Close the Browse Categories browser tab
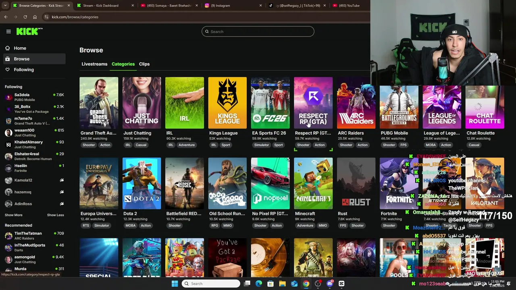This screenshot has width=516, height=290. pyautogui.click(x=69, y=6)
